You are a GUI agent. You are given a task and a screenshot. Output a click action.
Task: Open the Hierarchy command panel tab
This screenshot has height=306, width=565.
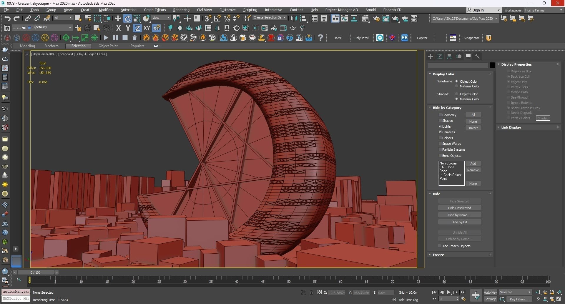pos(449,56)
